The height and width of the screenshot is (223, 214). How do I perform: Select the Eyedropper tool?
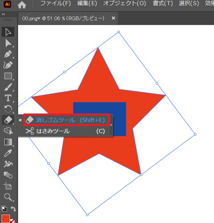[8, 153]
